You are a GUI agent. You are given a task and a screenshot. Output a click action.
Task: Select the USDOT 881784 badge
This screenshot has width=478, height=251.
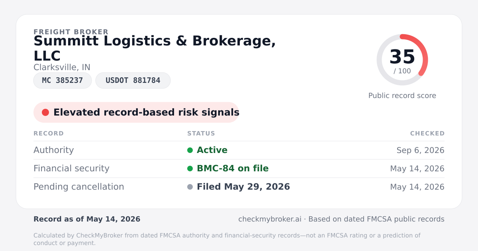click(x=133, y=80)
